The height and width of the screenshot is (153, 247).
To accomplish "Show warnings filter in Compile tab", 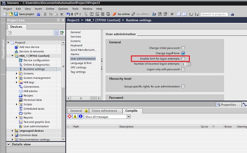I will click(75, 117).
